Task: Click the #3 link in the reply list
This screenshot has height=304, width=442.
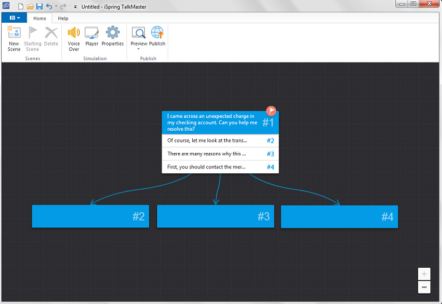Action: pyautogui.click(x=270, y=154)
